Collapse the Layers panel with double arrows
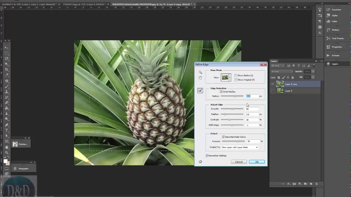The image size is (351, 197). 316,61
